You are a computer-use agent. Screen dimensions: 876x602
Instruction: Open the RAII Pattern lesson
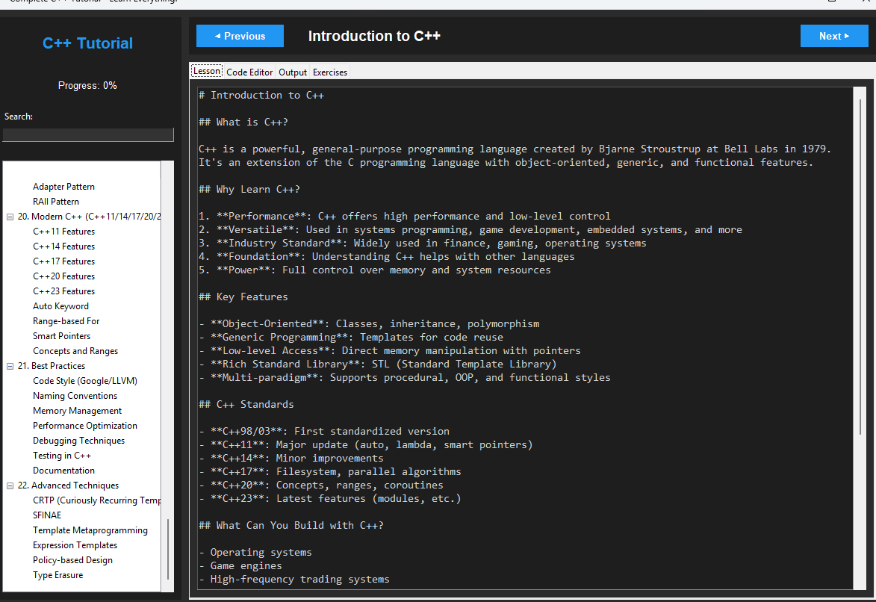(56, 201)
